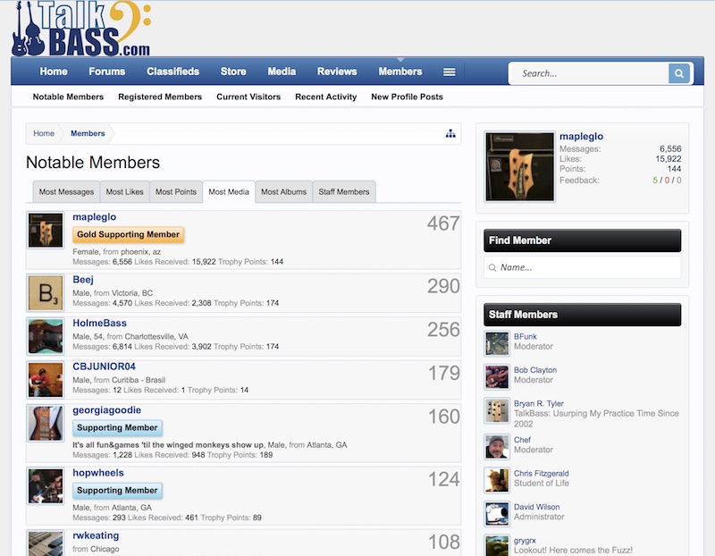Open the hamburger menu in navbar

click(x=450, y=72)
